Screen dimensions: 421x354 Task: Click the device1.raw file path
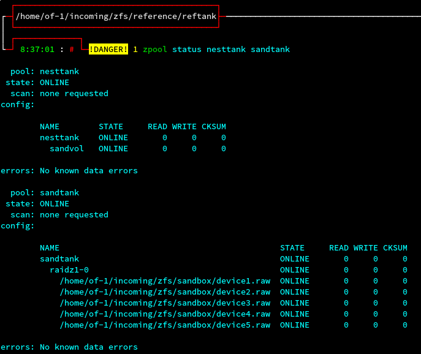pyautogui.click(x=165, y=281)
